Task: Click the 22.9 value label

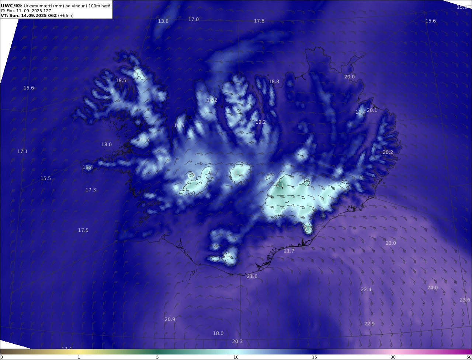Action: [x=369, y=324]
